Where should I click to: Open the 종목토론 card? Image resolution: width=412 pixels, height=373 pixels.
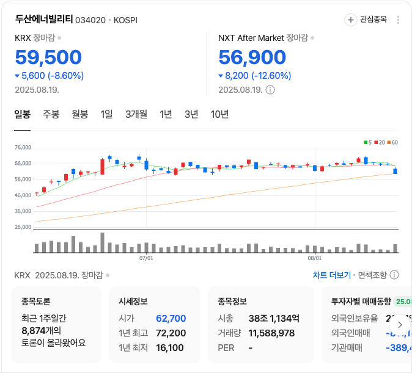point(56,325)
